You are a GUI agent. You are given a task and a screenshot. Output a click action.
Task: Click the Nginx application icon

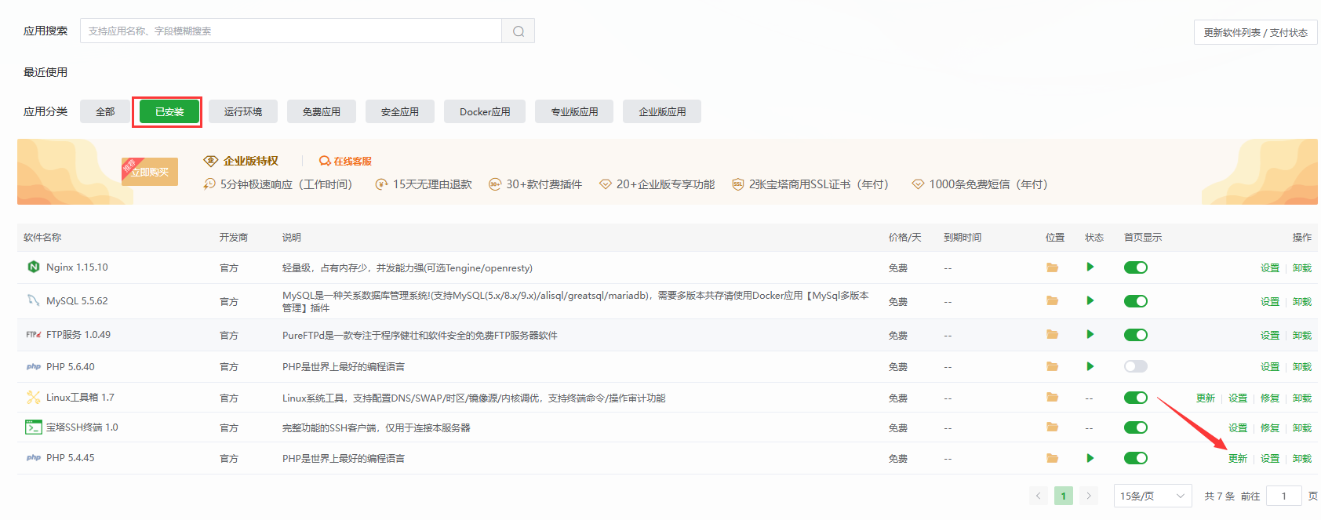(34, 267)
